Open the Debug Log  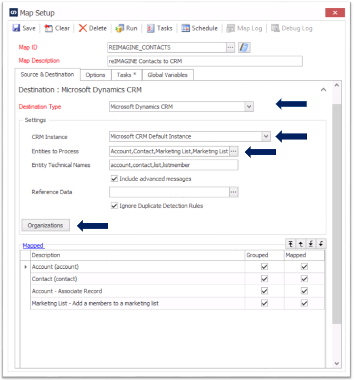pos(292,28)
